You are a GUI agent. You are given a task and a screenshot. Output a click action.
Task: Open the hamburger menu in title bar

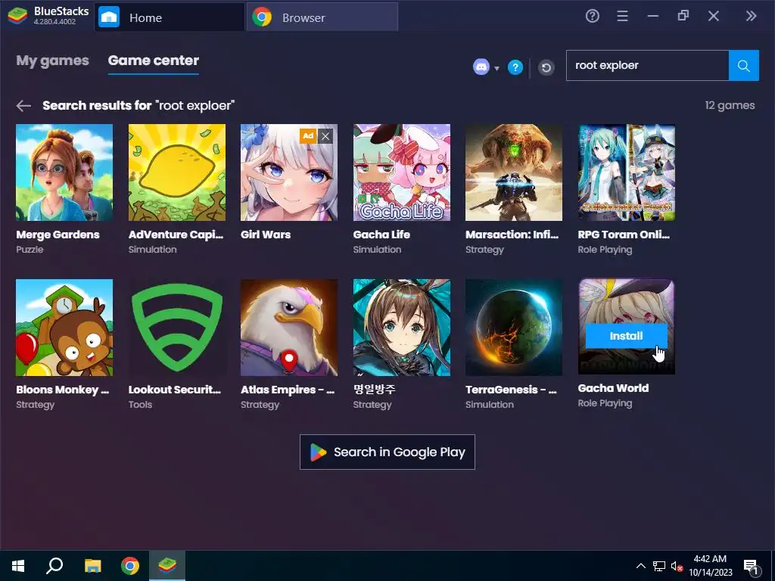622,17
